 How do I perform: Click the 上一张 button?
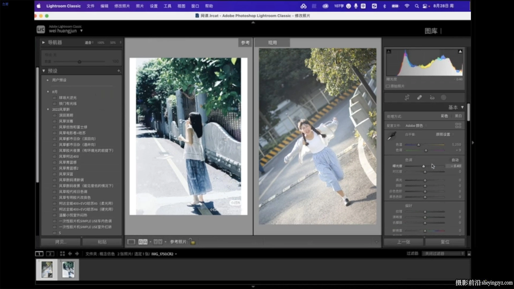[403, 242]
